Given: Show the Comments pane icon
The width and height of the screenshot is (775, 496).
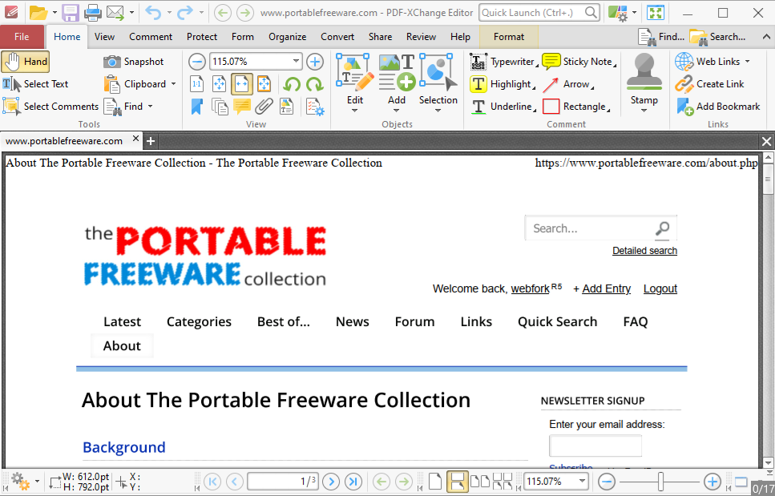Looking at the screenshot, I should pyautogui.click(x=242, y=107).
